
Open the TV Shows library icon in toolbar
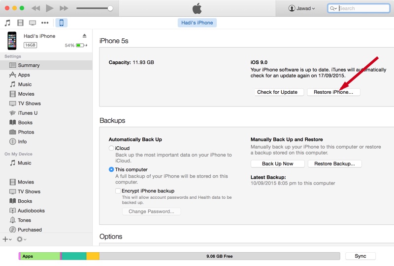point(33,23)
